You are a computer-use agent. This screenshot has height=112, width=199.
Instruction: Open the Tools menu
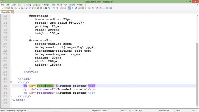53,5
